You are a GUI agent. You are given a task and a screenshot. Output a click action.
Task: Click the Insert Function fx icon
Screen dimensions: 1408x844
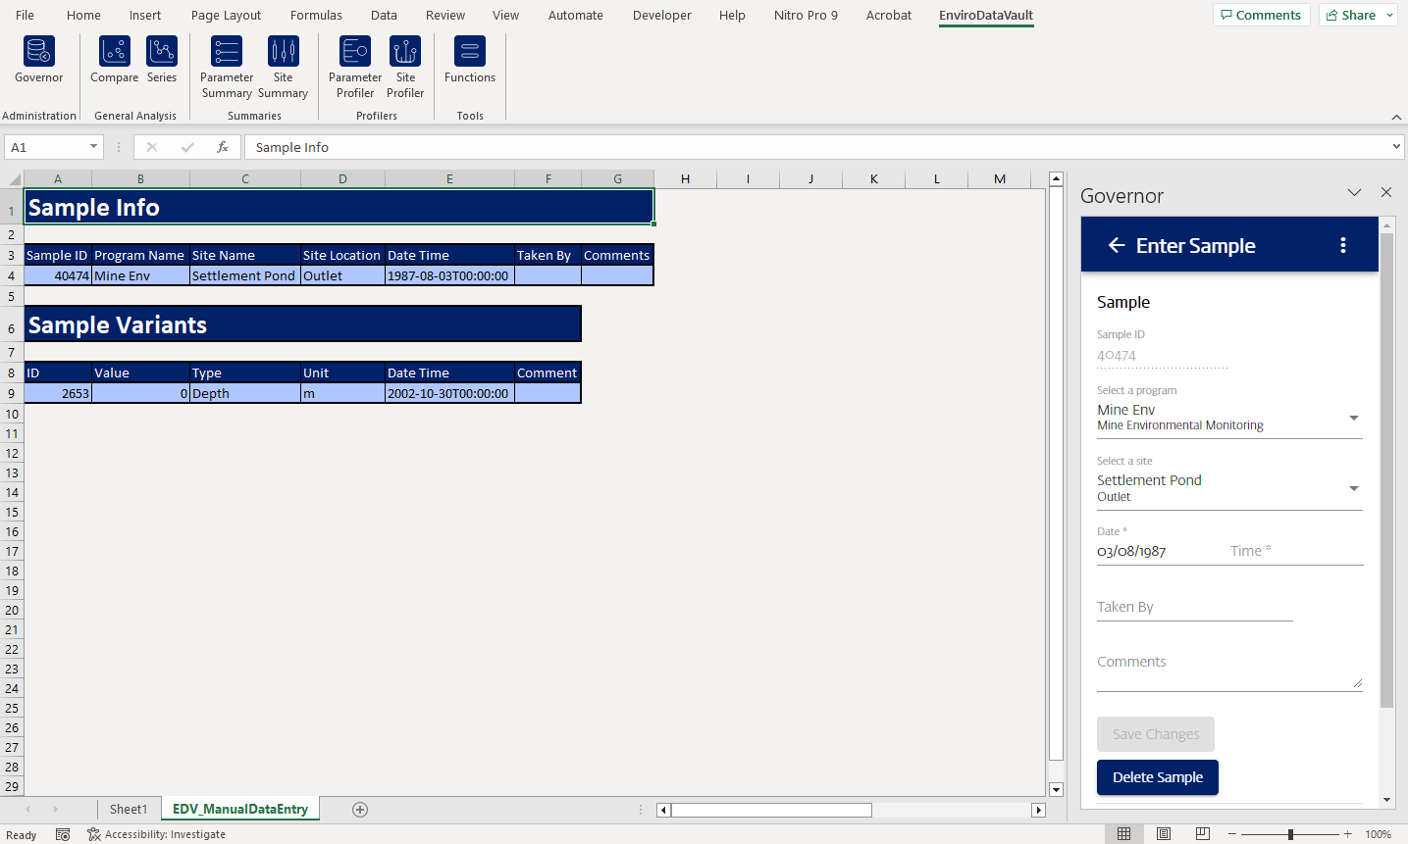point(223,147)
